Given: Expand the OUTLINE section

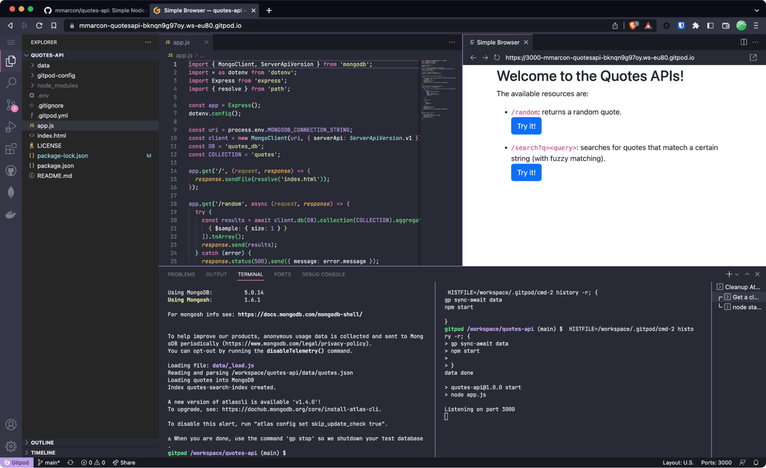Looking at the screenshot, I should coord(42,442).
